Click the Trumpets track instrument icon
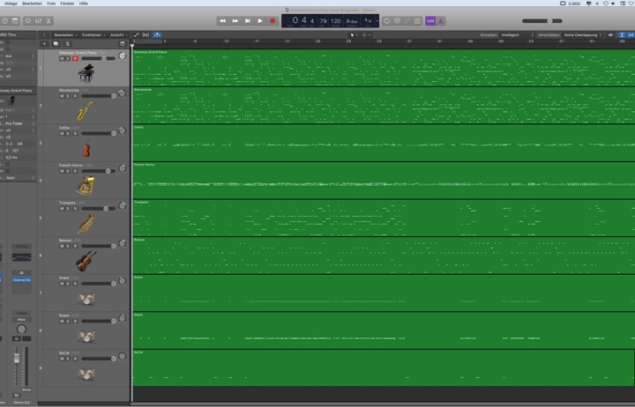The image size is (635, 407). [x=86, y=224]
